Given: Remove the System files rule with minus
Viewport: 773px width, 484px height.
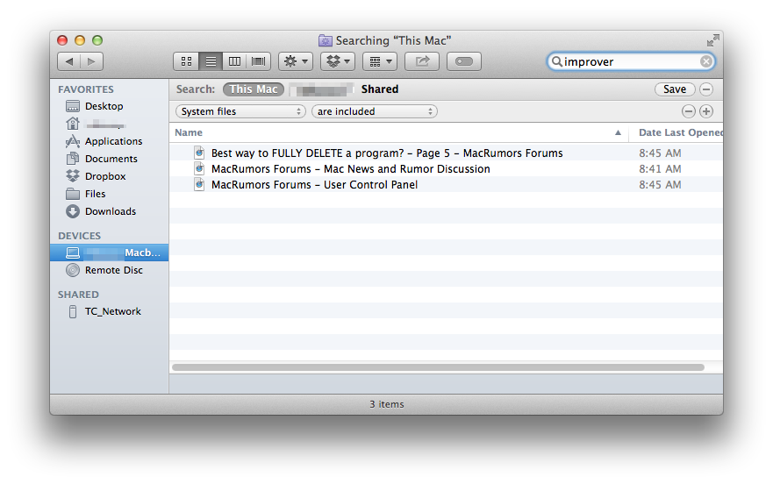Looking at the screenshot, I should coord(689,111).
